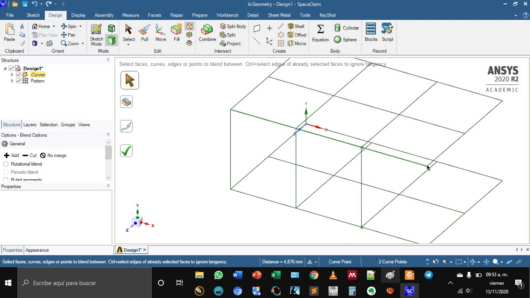Choose the Move tool
Screen dimensions: 530x298
point(161,33)
